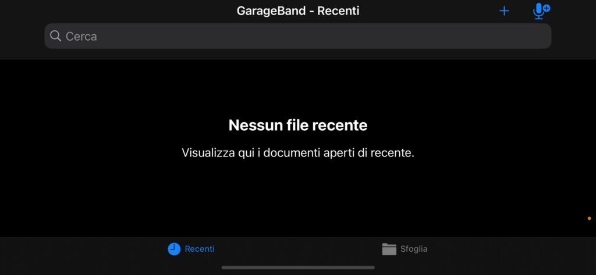Viewport: 596px width, 275px height.
Task: Click the 'Nessun file recente' heading
Action: [298, 125]
